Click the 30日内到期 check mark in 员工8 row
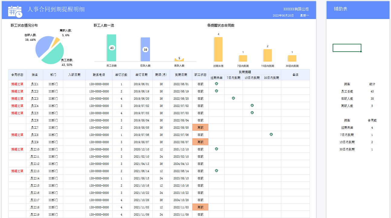Image resolution: width=391 pixels, height=218 pixels. [271, 134]
